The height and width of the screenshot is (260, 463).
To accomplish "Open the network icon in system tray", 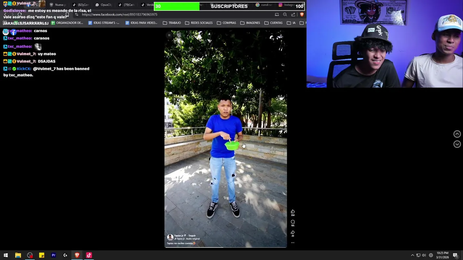I will tap(418, 255).
